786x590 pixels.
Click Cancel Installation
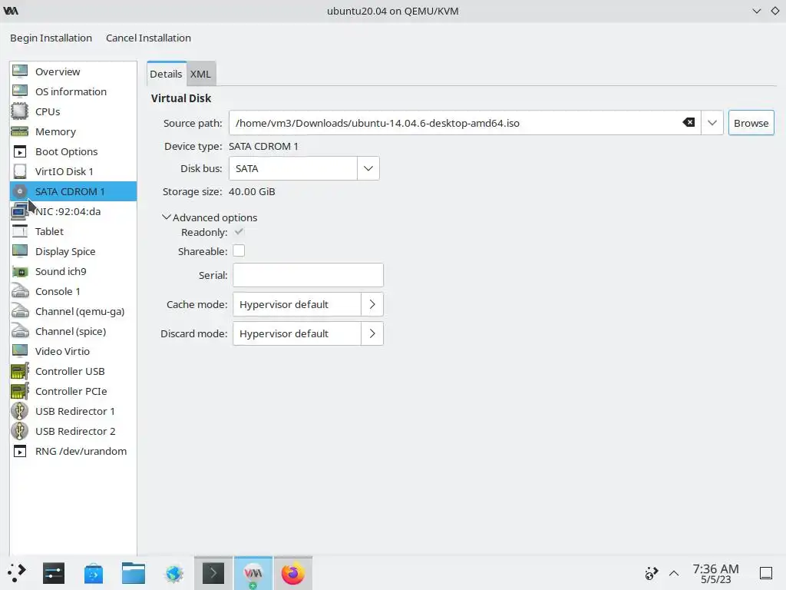click(x=148, y=38)
